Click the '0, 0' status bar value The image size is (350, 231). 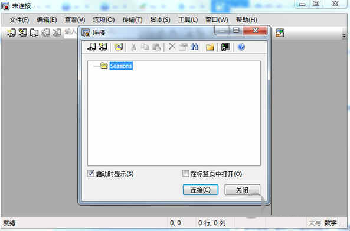coord(175,223)
